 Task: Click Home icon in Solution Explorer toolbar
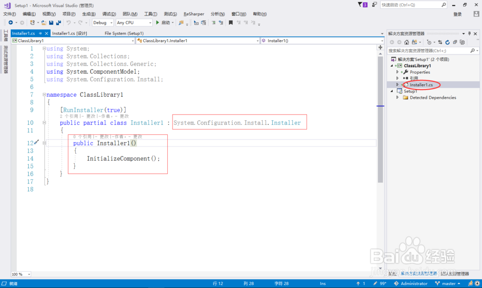(x=407, y=42)
